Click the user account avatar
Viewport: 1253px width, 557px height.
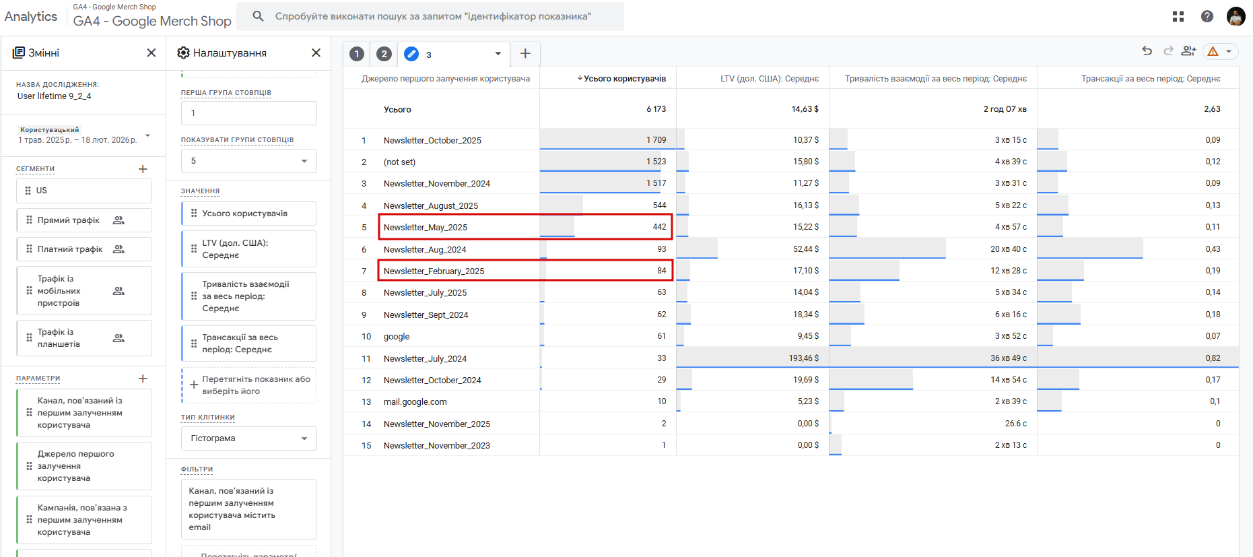(x=1235, y=16)
